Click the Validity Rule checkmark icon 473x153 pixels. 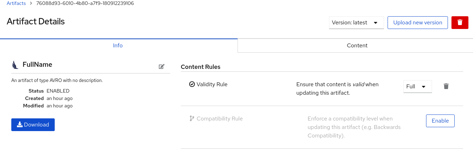click(x=192, y=84)
